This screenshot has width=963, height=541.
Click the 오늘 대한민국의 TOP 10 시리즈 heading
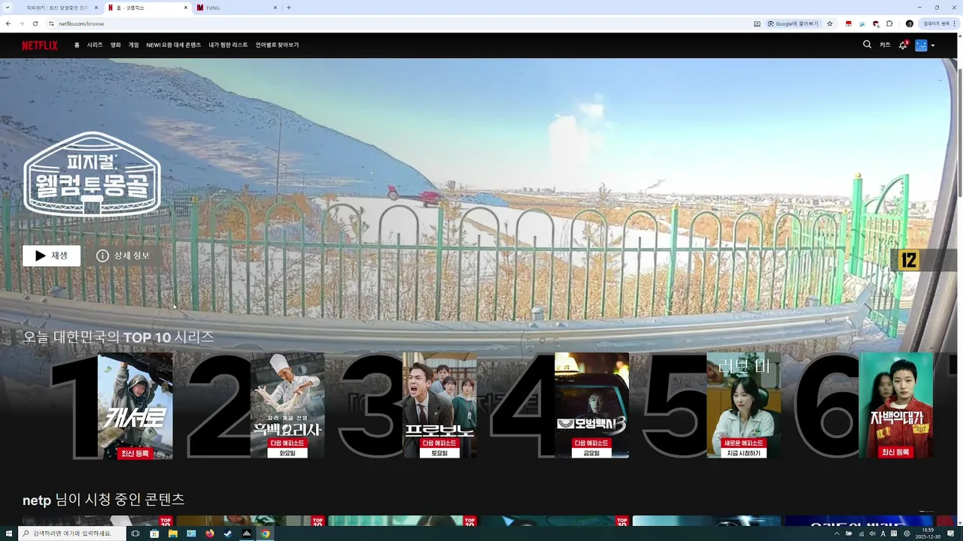[118, 337]
